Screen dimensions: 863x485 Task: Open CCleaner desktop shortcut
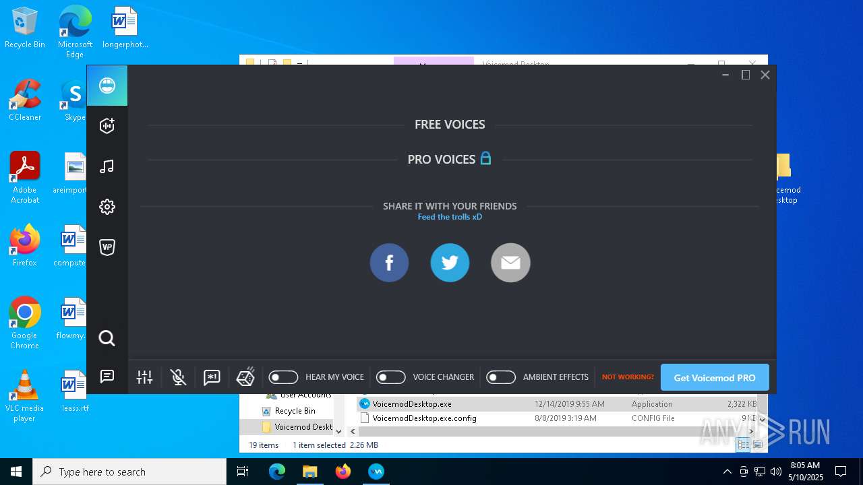coord(25,100)
